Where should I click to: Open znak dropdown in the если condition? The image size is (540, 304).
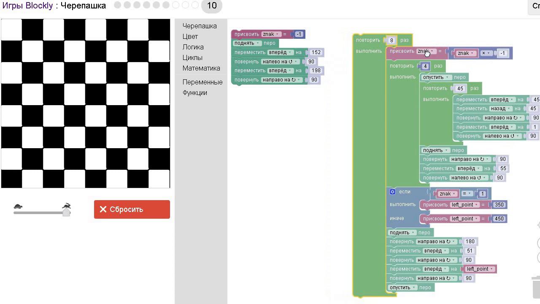click(448, 194)
